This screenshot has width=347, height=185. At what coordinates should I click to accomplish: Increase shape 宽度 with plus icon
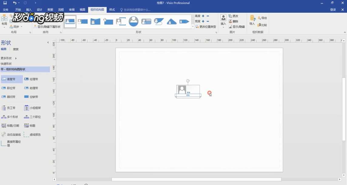coord(203,21)
